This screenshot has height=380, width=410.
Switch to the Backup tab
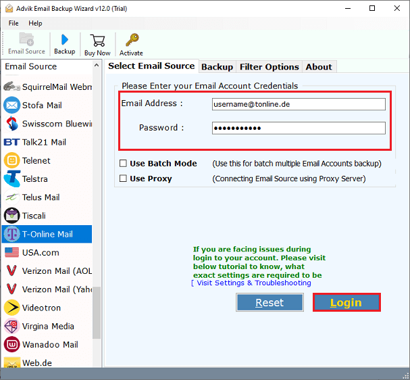[x=217, y=67]
